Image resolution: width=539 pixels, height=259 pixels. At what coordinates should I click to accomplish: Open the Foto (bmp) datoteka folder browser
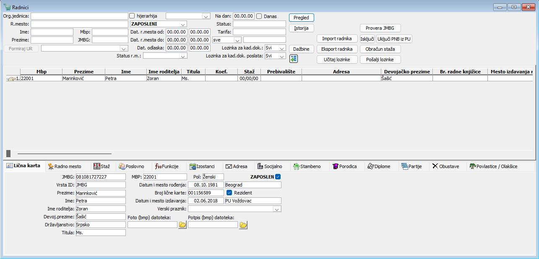pyautogui.click(x=182, y=225)
